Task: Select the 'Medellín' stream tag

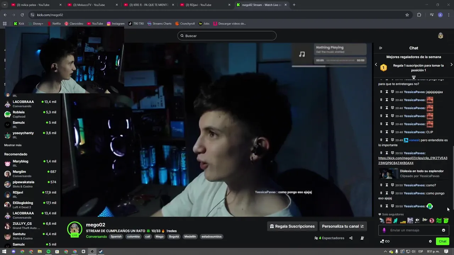Action: pos(190,237)
